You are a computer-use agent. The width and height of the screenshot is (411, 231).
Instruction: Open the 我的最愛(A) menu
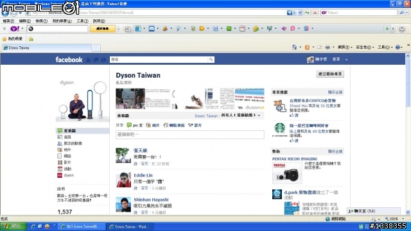point(62,21)
